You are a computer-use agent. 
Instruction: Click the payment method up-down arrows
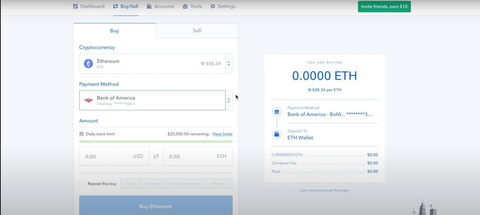[229, 100]
